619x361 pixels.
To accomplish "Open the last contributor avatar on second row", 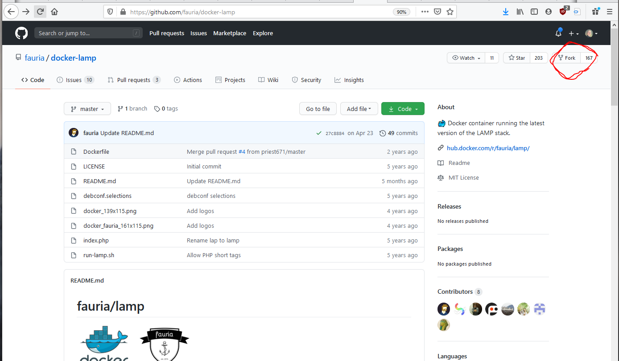I will [444, 325].
